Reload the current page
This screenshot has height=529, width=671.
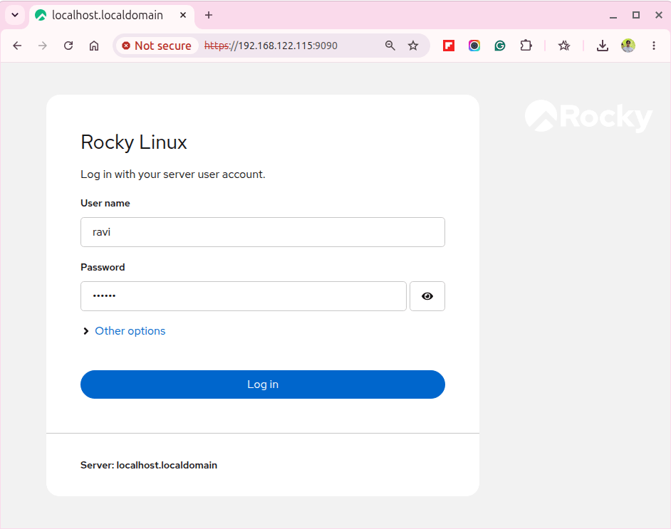(68, 46)
